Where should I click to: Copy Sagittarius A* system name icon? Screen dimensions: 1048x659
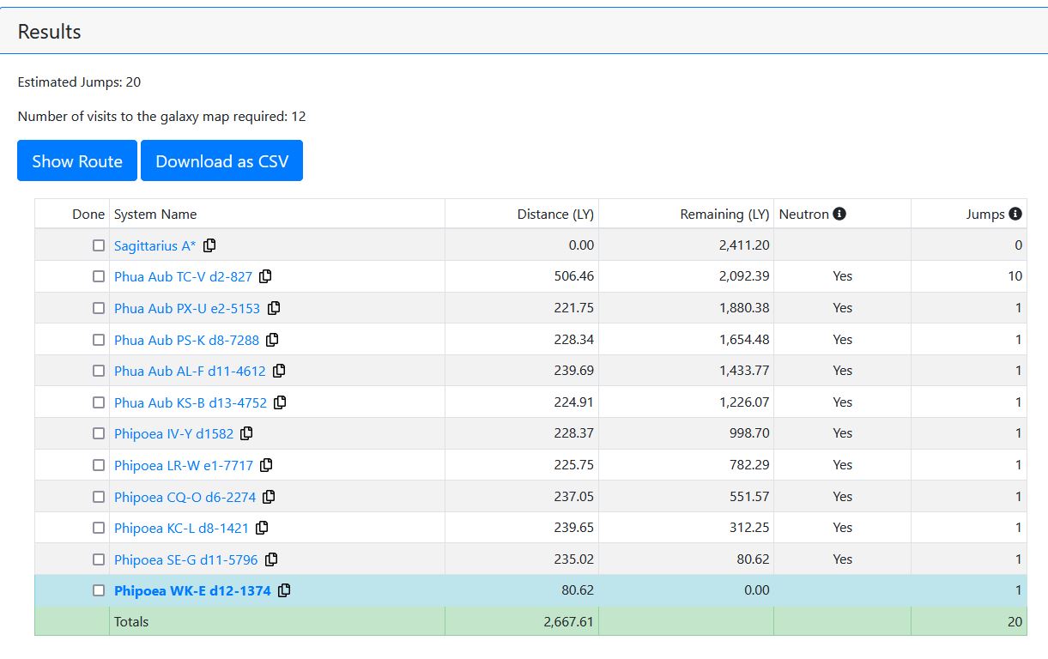[209, 245]
